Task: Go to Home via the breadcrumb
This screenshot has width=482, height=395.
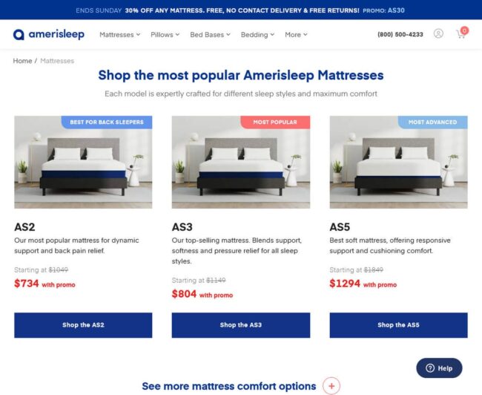Action: [22, 61]
